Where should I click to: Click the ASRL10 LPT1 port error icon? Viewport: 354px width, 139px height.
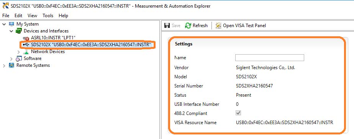coord(26,38)
